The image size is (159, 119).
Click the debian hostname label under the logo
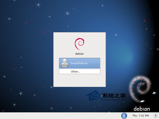[79, 54]
